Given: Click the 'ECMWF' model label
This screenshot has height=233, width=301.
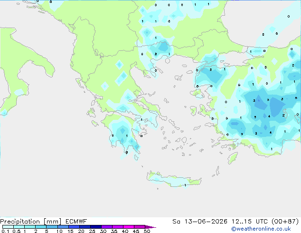Looking at the screenshot, I should pos(76,222).
